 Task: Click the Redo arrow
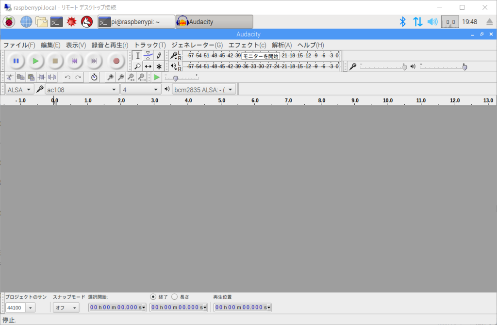tap(78, 77)
